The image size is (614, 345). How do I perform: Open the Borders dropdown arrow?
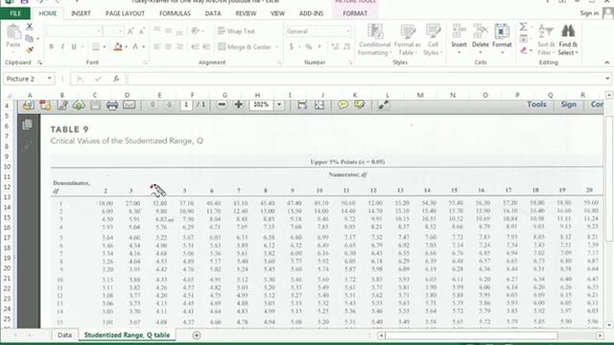pyautogui.click(x=105, y=47)
